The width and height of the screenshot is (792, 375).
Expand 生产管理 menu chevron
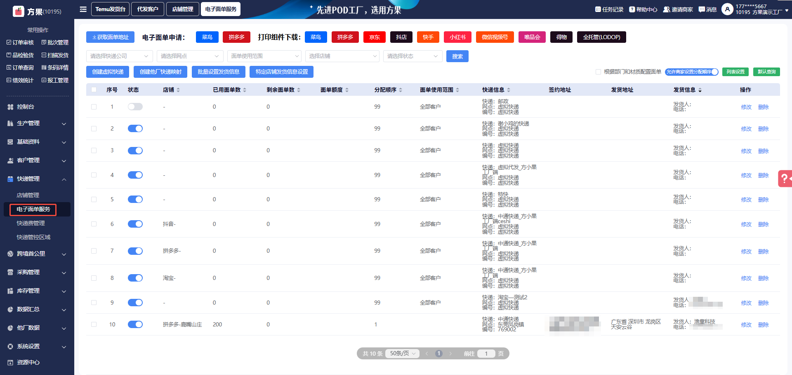64,123
